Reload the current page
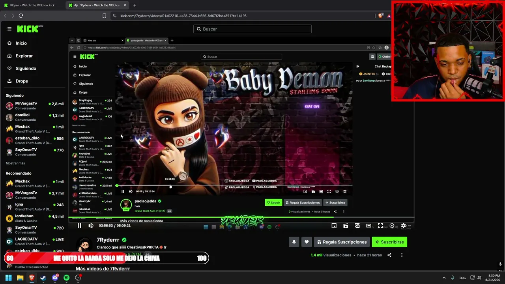This screenshot has height=284, width=505. (x=21, y=16)
